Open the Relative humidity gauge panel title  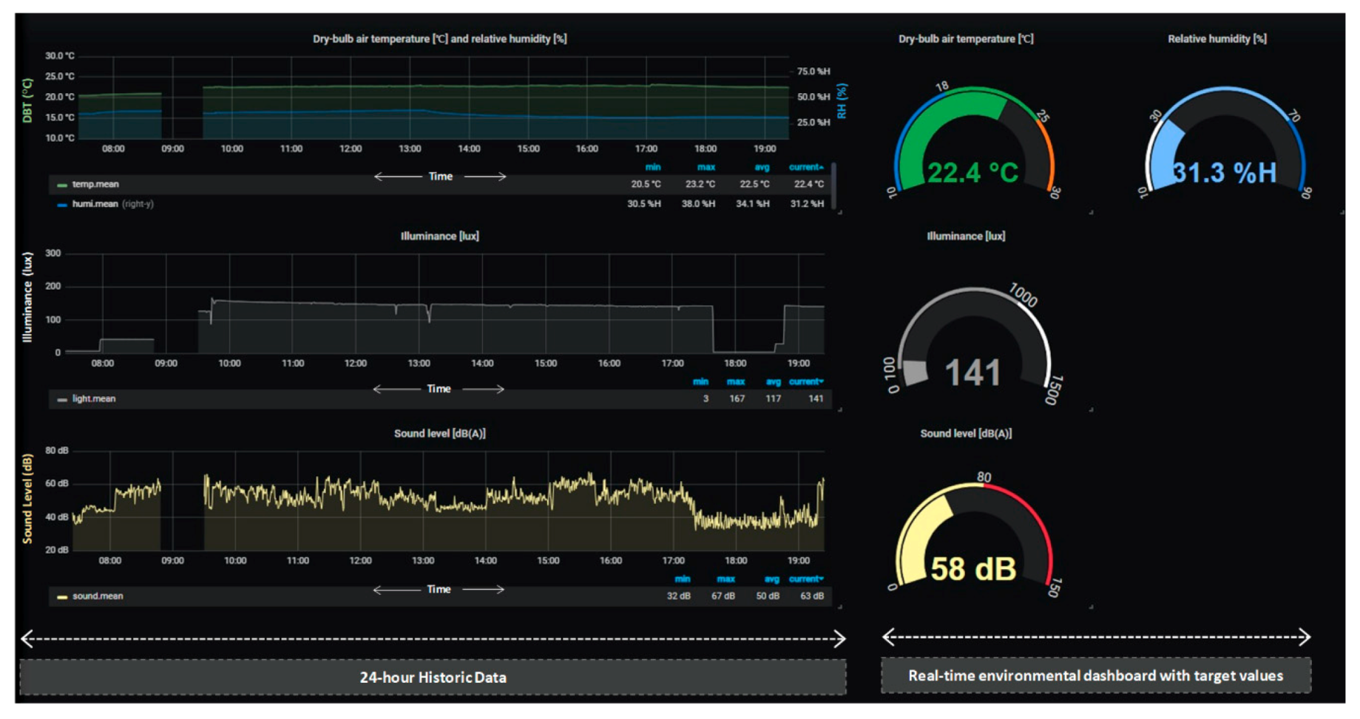coord(1217,39)
